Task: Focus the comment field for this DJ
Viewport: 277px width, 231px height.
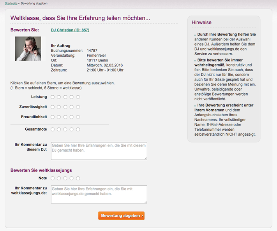Action: [x=99, y=151]
